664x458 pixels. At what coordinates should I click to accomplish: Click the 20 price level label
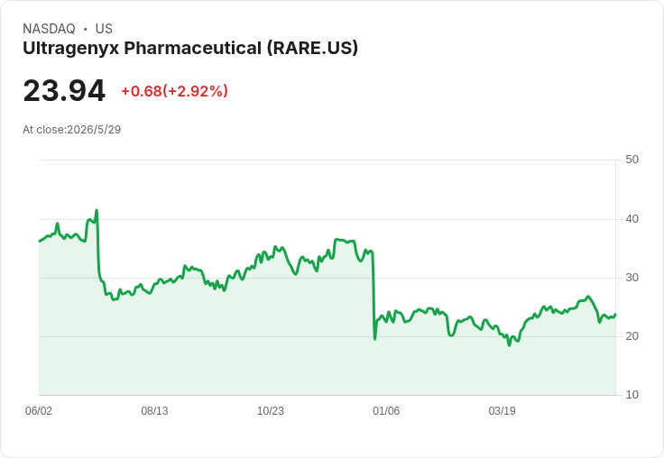click(632, 336)
